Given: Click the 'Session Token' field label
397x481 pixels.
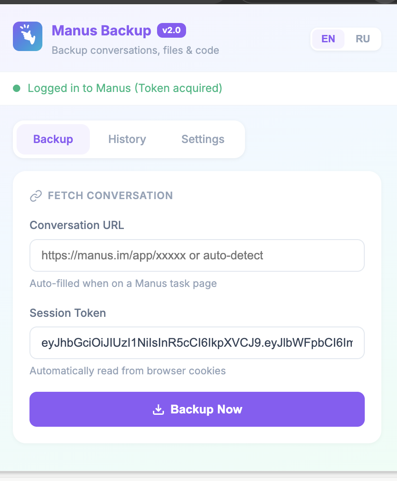Looking at the screenshot, I should [68, 313].
